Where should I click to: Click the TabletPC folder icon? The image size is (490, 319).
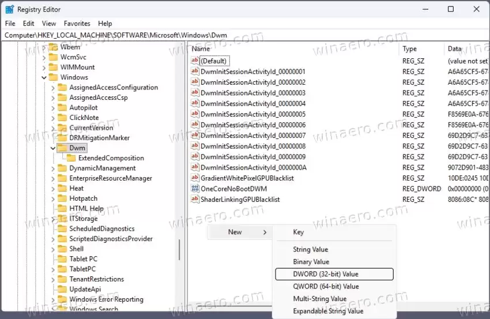(62, 269)
